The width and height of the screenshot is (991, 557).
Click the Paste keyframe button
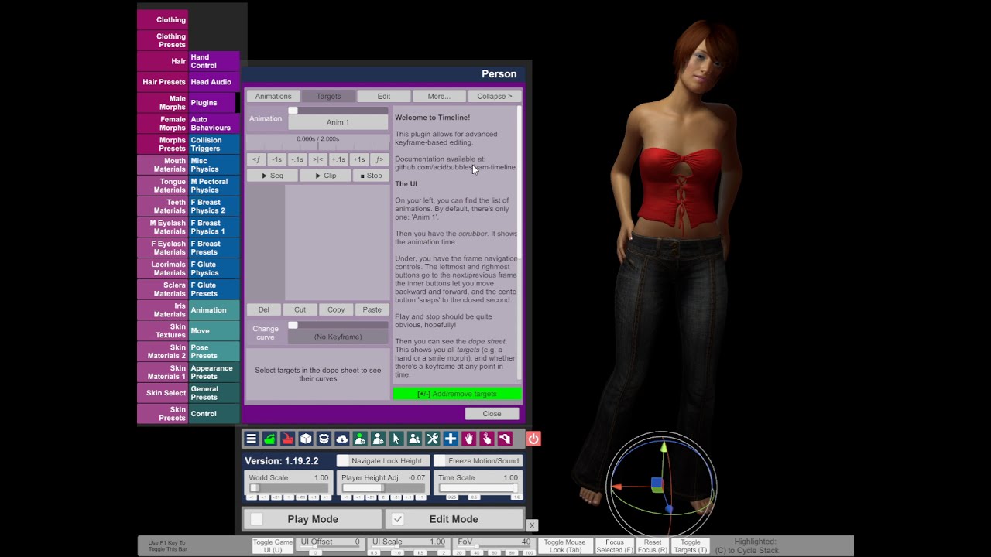pyautogui.click(x=372, y=309)
